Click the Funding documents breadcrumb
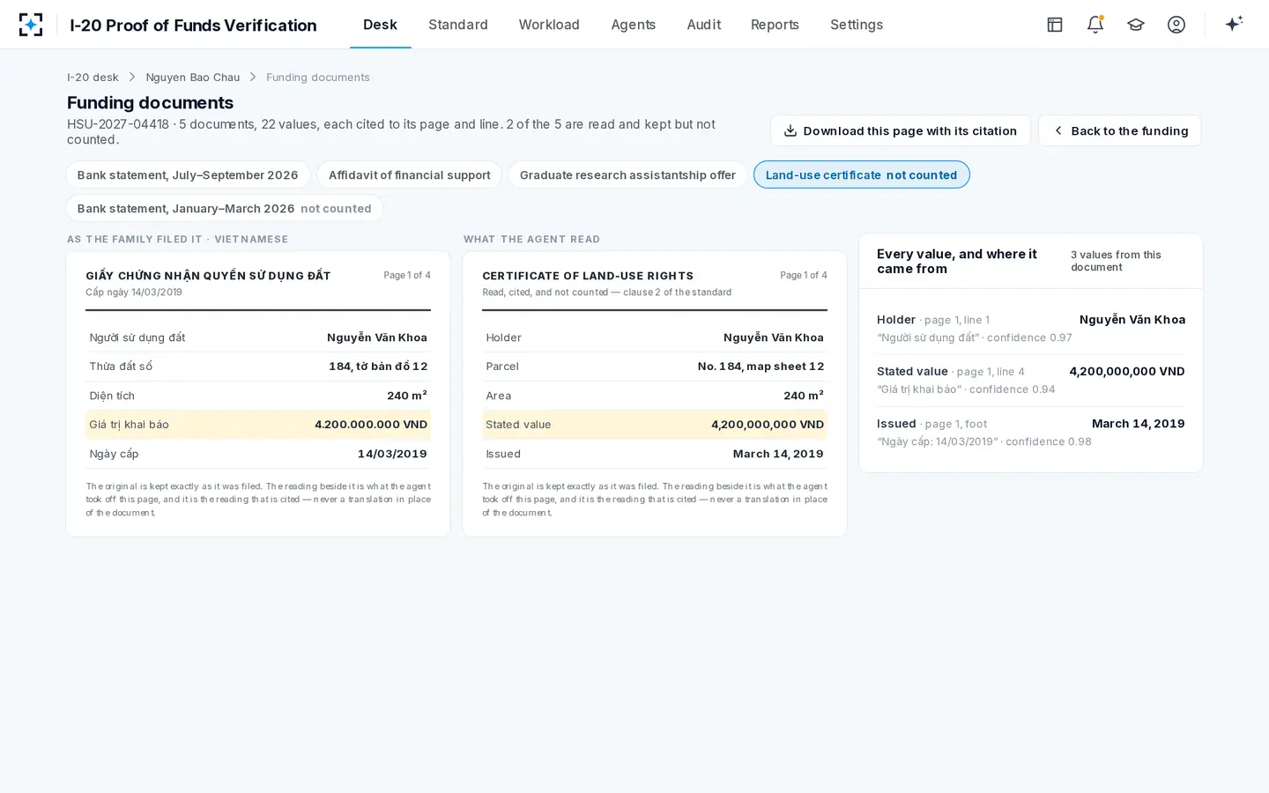 click(x=318, y=78)
